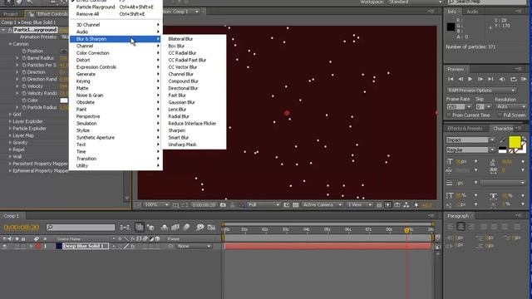
Task: Open the composition mini-flowchart in the timeline
Action: [125, 227]
